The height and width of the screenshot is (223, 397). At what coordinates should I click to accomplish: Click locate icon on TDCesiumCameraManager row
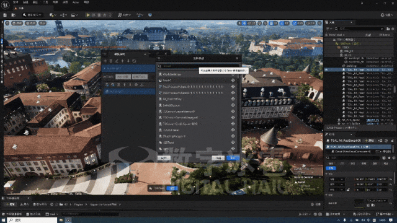(233, 118)
